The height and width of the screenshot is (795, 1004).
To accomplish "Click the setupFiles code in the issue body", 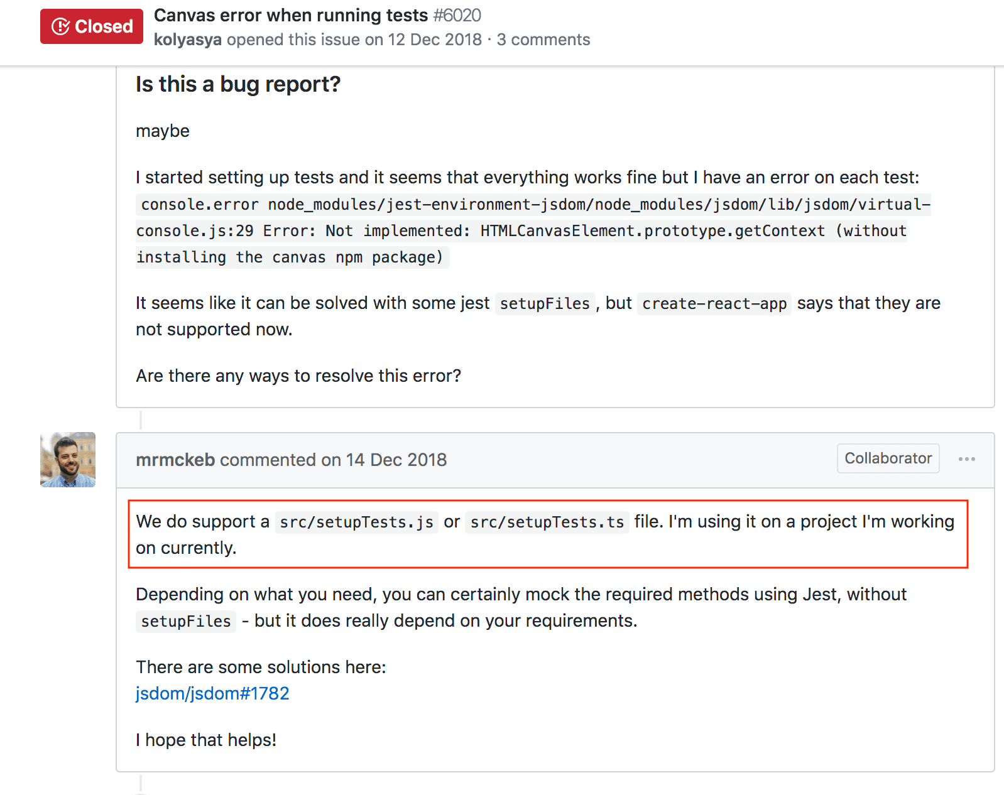I will tap(545, 303).
